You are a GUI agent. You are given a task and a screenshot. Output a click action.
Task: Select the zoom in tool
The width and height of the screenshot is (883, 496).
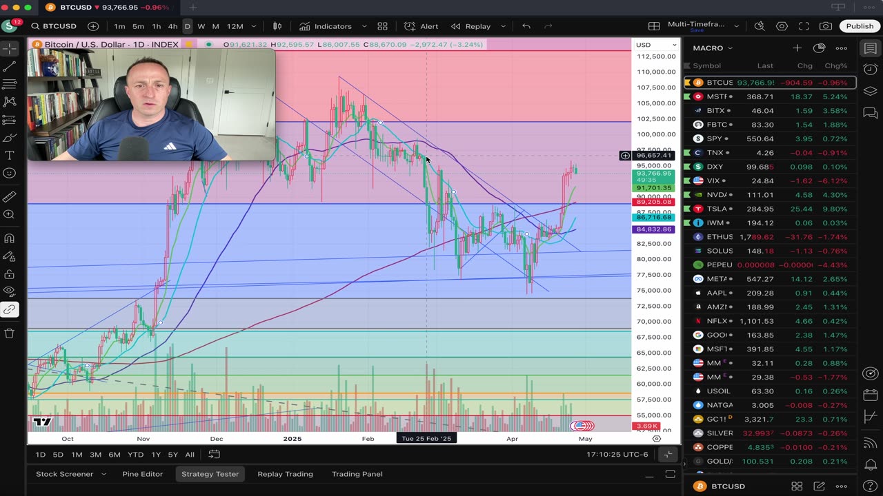(10, 215)
